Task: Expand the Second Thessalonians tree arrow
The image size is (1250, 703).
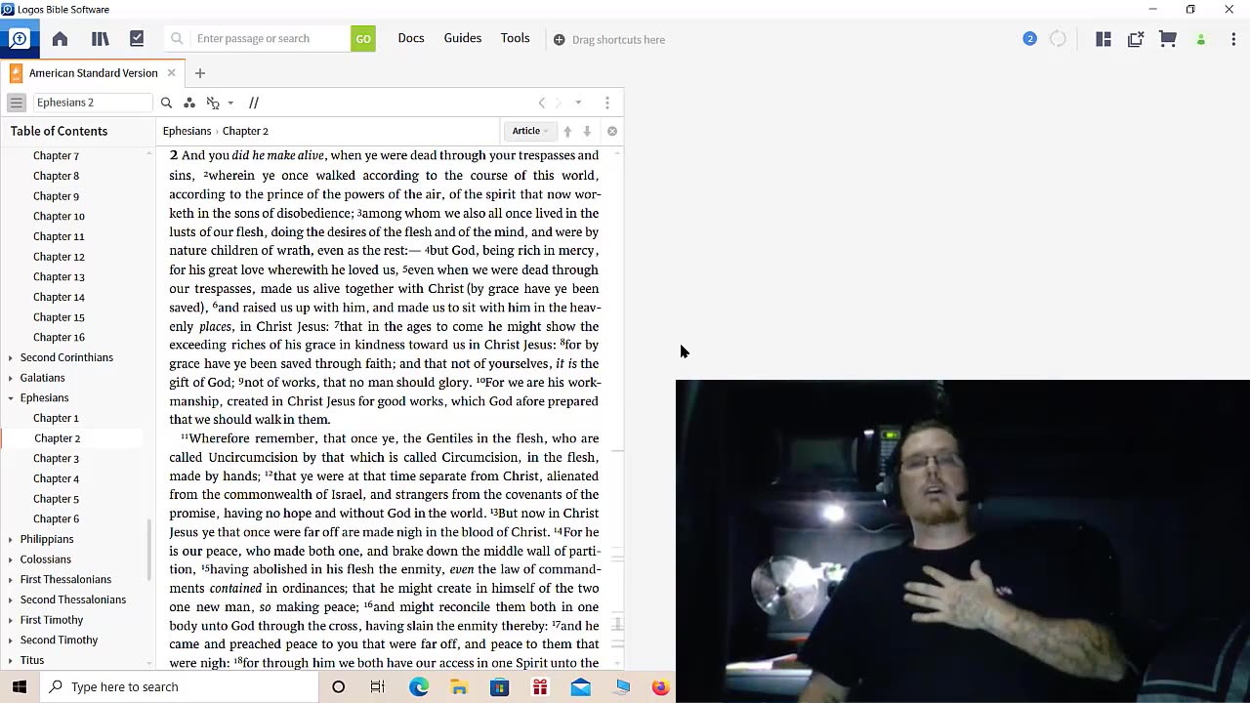Action: pos(10,600)
